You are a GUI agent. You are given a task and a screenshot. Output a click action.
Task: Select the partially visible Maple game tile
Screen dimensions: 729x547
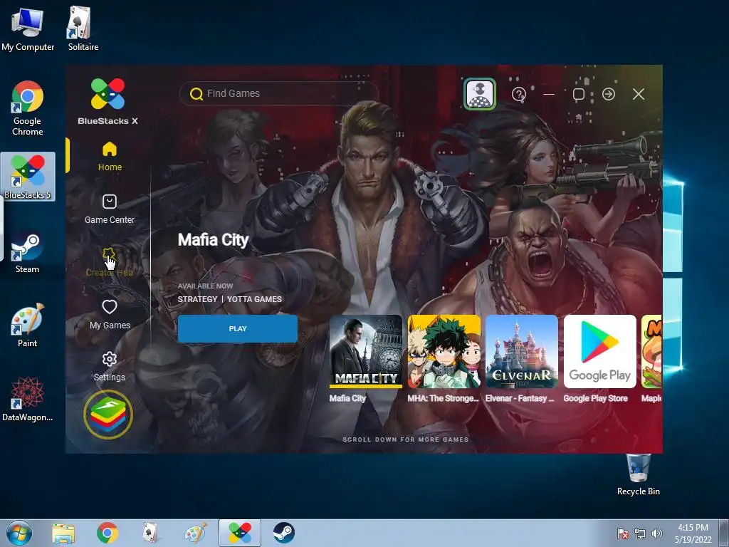pos(651,352)
